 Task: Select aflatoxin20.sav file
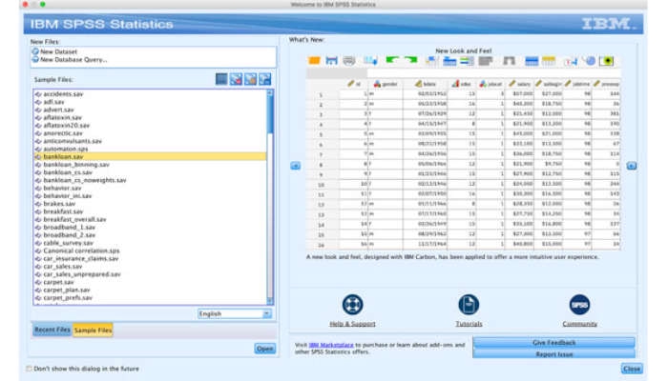point(150,126)
